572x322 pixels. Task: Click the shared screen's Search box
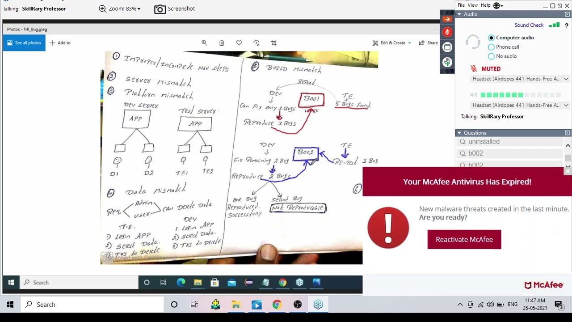point(79,283)
